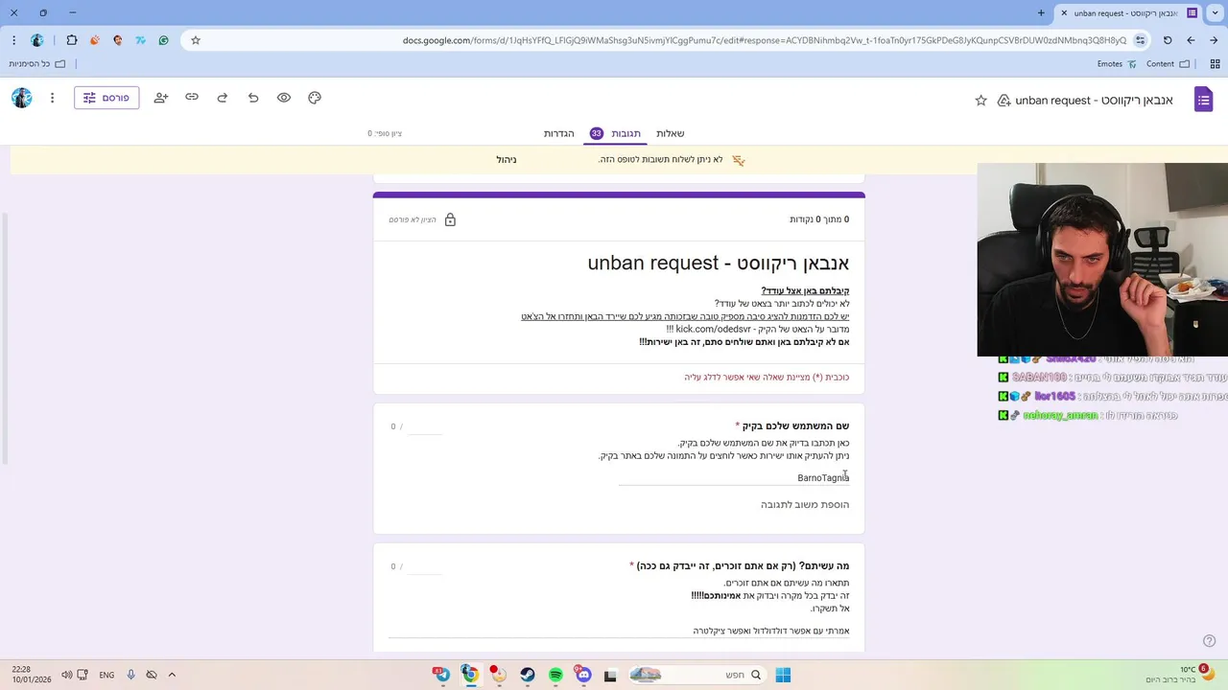Switch to the הגדרות settings tab

tap(558, 133)
